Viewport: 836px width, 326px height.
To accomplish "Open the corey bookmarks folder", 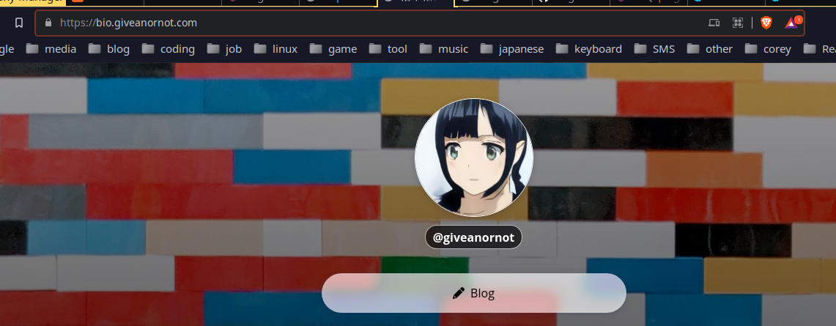I will point(768,49).
